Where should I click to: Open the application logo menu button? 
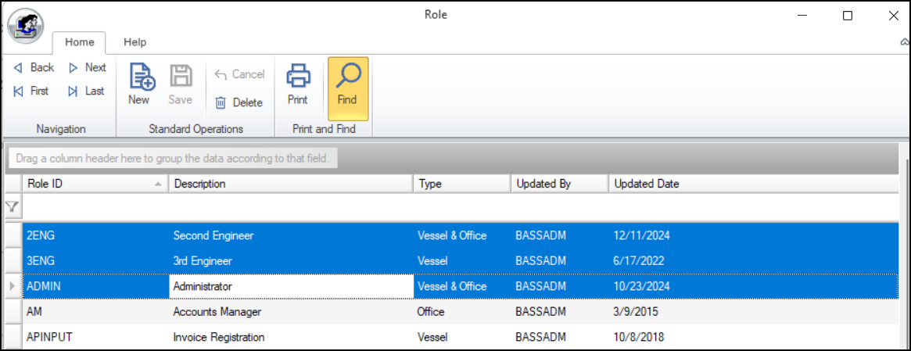(25, 27)
